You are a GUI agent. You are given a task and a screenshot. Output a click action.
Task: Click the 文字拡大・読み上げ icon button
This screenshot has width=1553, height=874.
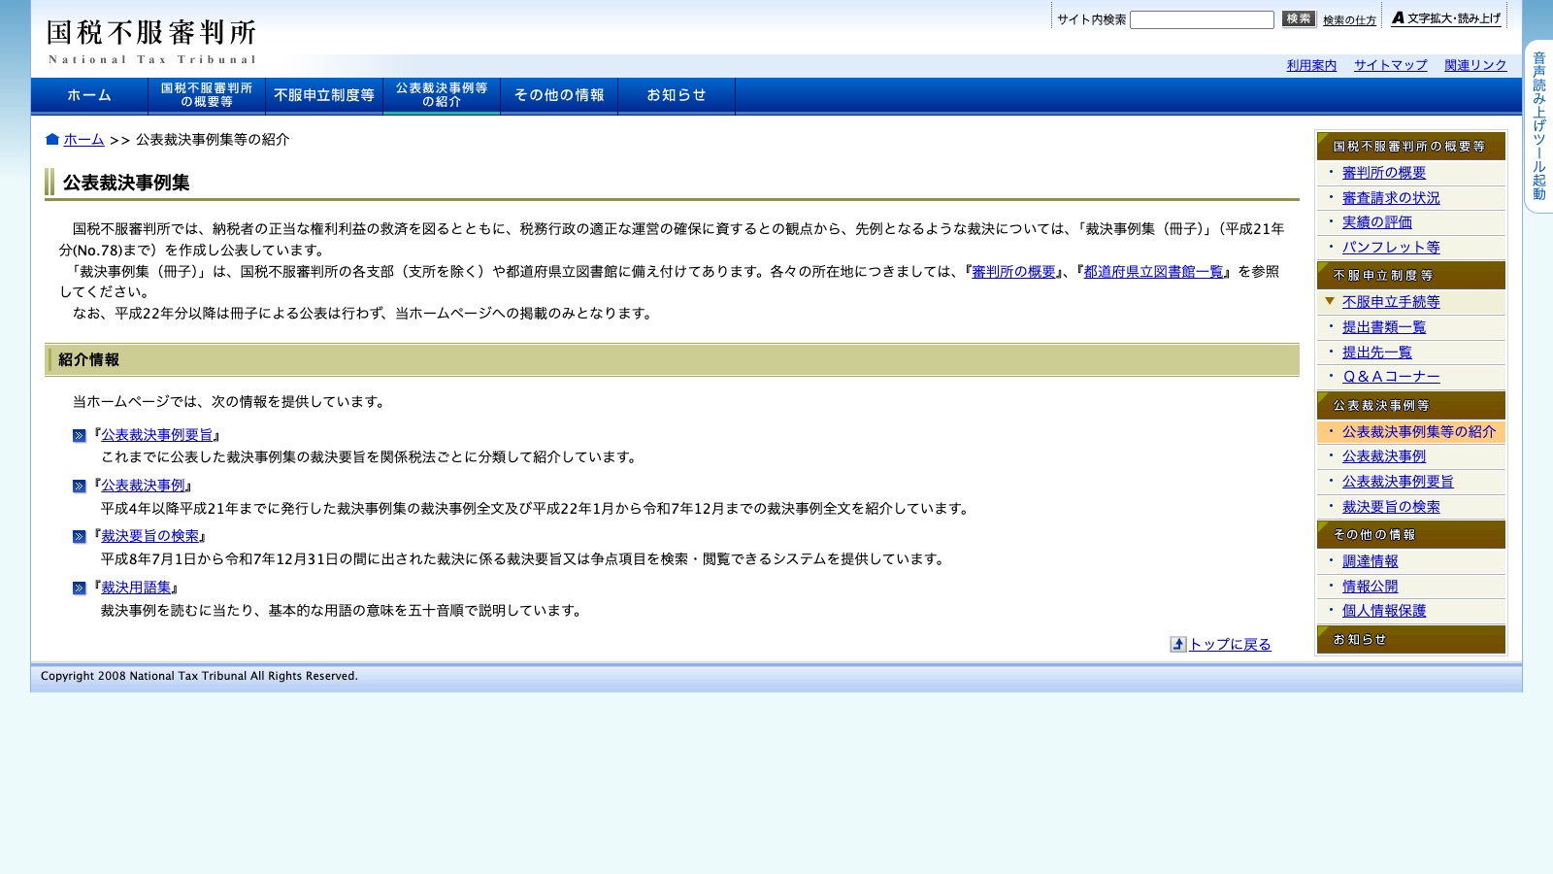(x=1446, y=18)
